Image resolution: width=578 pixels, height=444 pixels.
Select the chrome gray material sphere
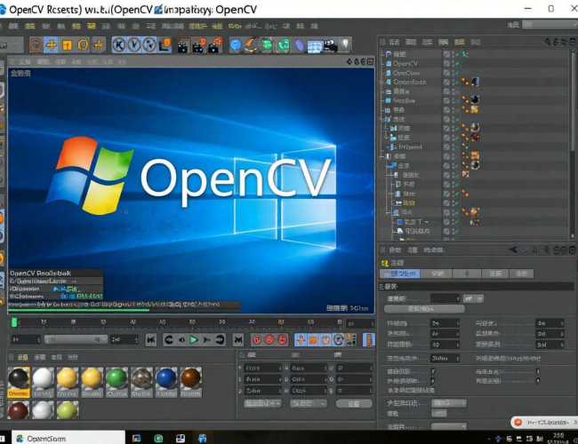pyautogui.click(x=141, y=378)
